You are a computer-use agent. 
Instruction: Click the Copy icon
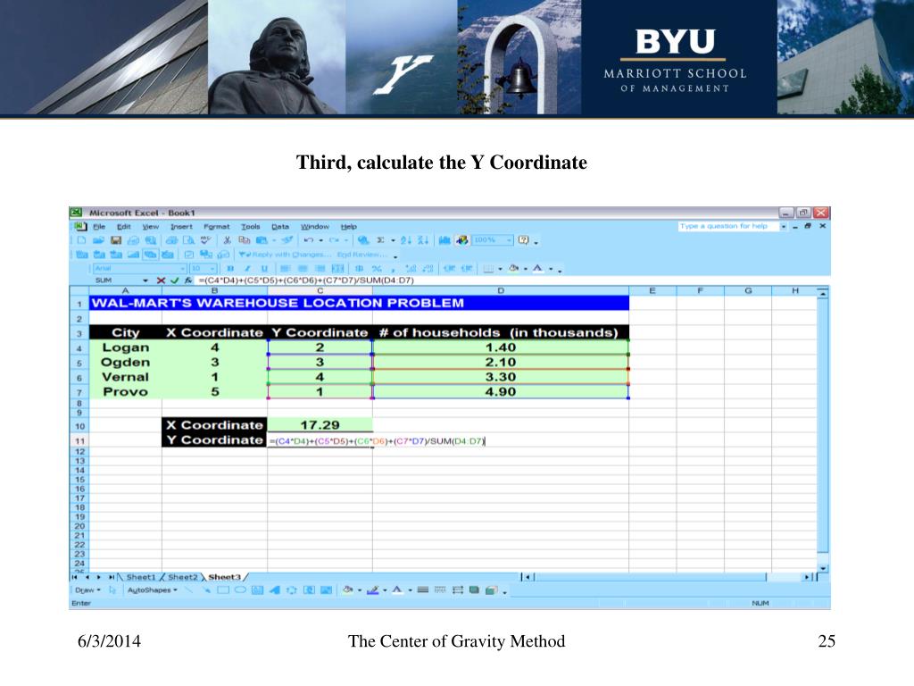[245, 240]
